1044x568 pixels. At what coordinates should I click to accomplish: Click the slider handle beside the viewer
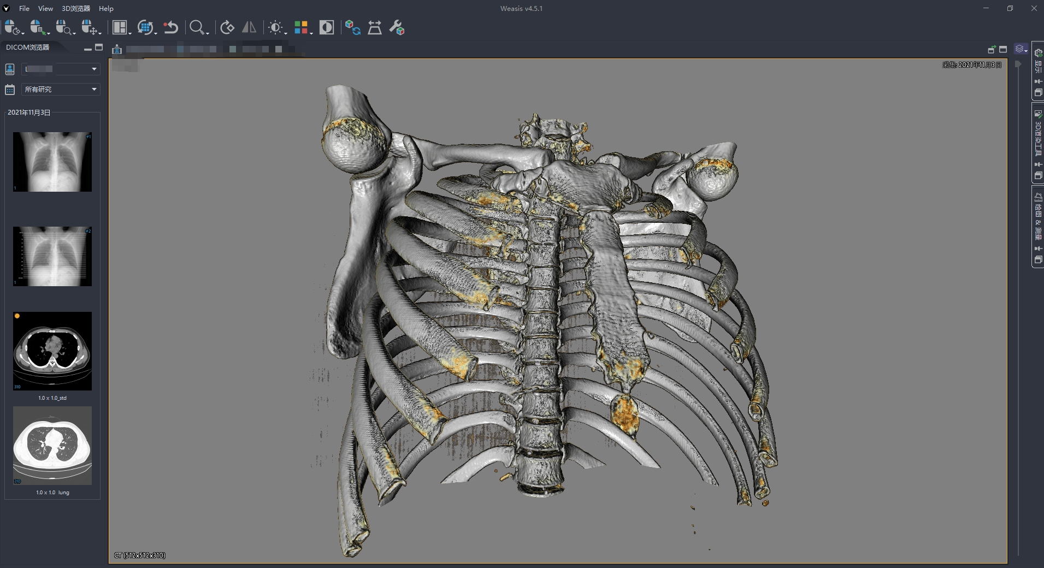point(1018,64)
